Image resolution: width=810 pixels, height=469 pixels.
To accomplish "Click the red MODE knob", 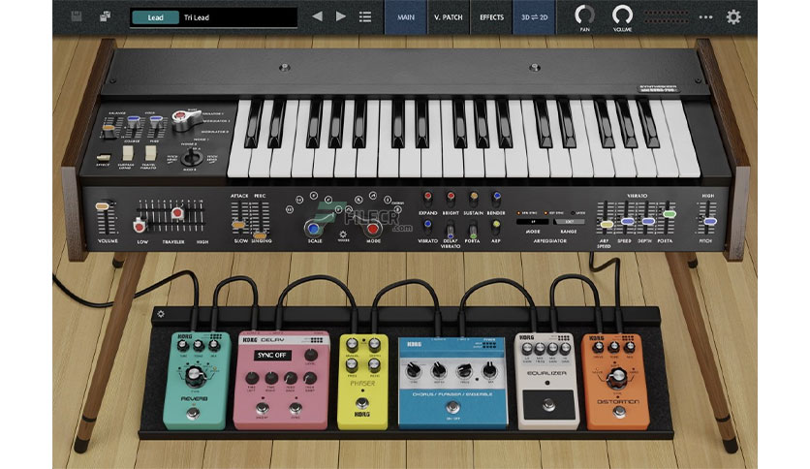I will pos(372,230).
